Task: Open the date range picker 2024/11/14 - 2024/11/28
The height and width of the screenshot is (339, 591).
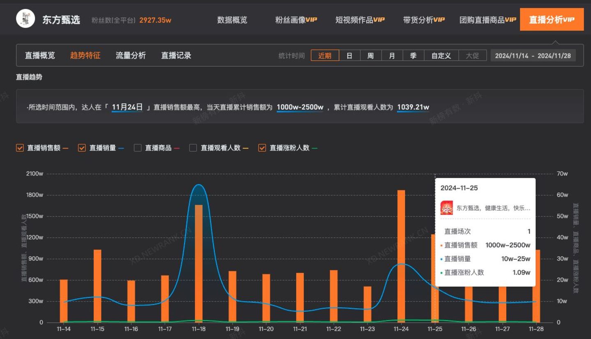Action: click(x=533, y=56)
